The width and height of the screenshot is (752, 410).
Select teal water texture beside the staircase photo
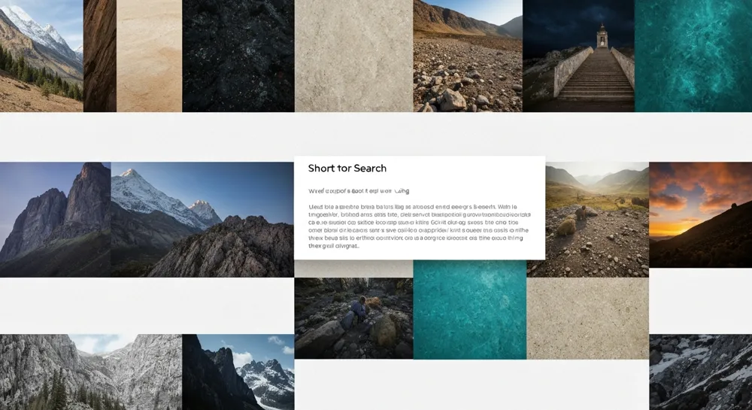(x=693, y=56)
